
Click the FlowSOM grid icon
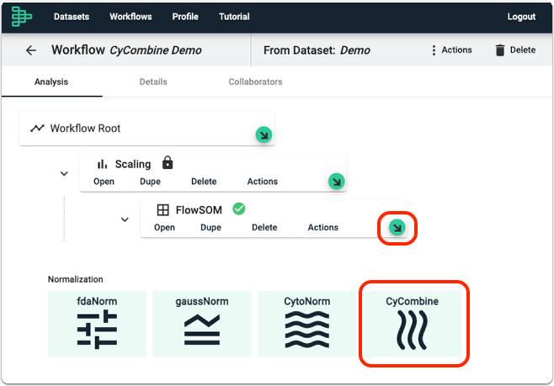tap(162, 210)
